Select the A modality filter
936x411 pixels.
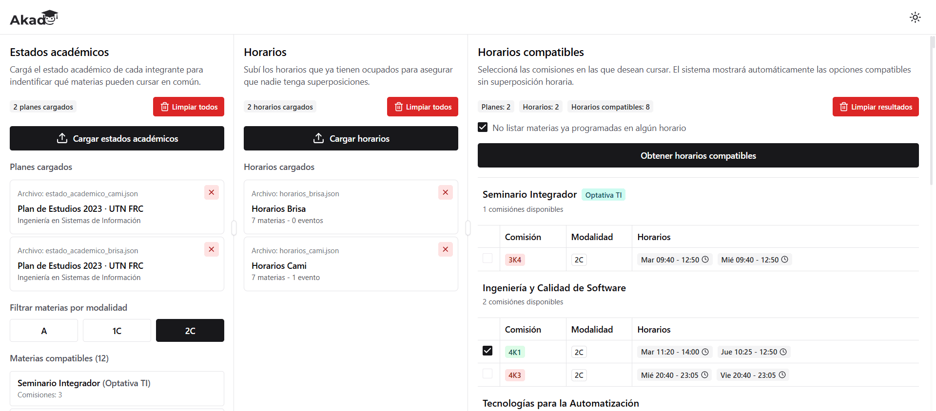click(44, 331)
